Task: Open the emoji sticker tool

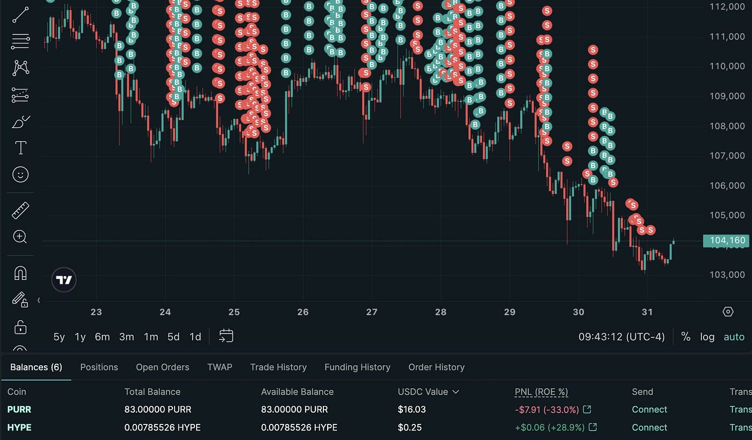Action: coord(20,174)
